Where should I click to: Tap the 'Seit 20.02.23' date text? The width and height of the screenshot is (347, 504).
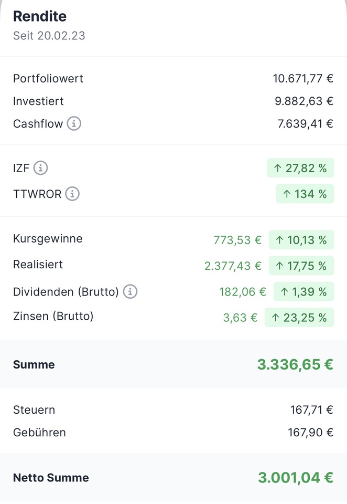pyautogui.click(x=49, y=36)
